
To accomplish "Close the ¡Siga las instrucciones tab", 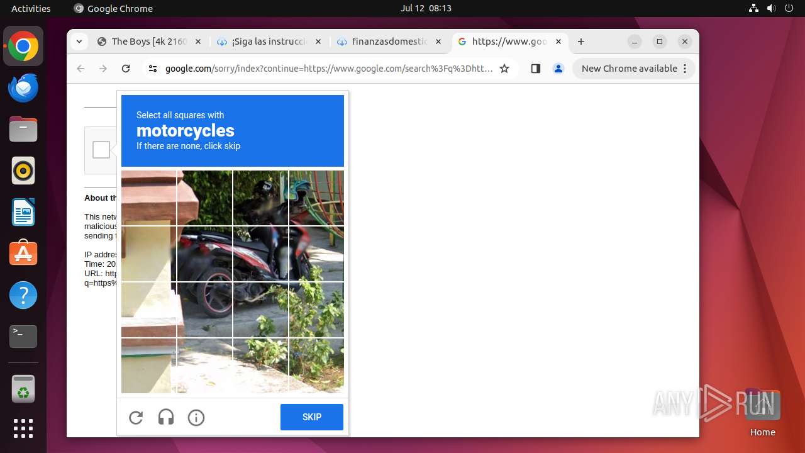I will coord(318,42).
